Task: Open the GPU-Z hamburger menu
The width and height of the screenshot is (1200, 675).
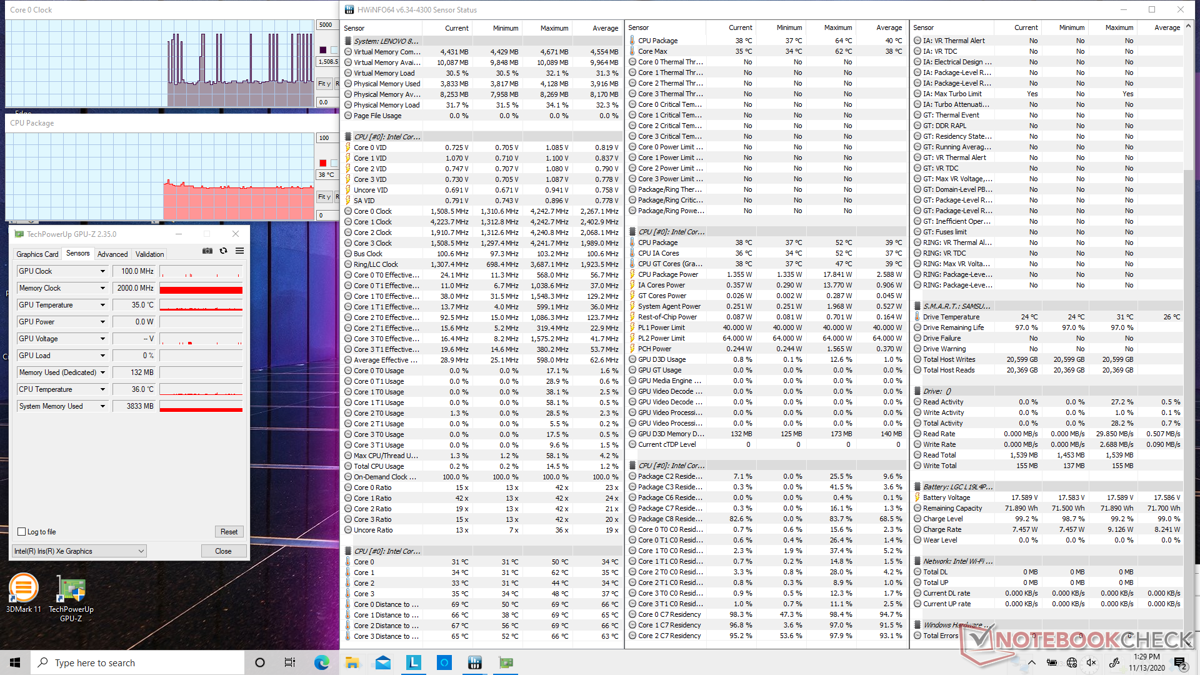Action: coord(239,251)
